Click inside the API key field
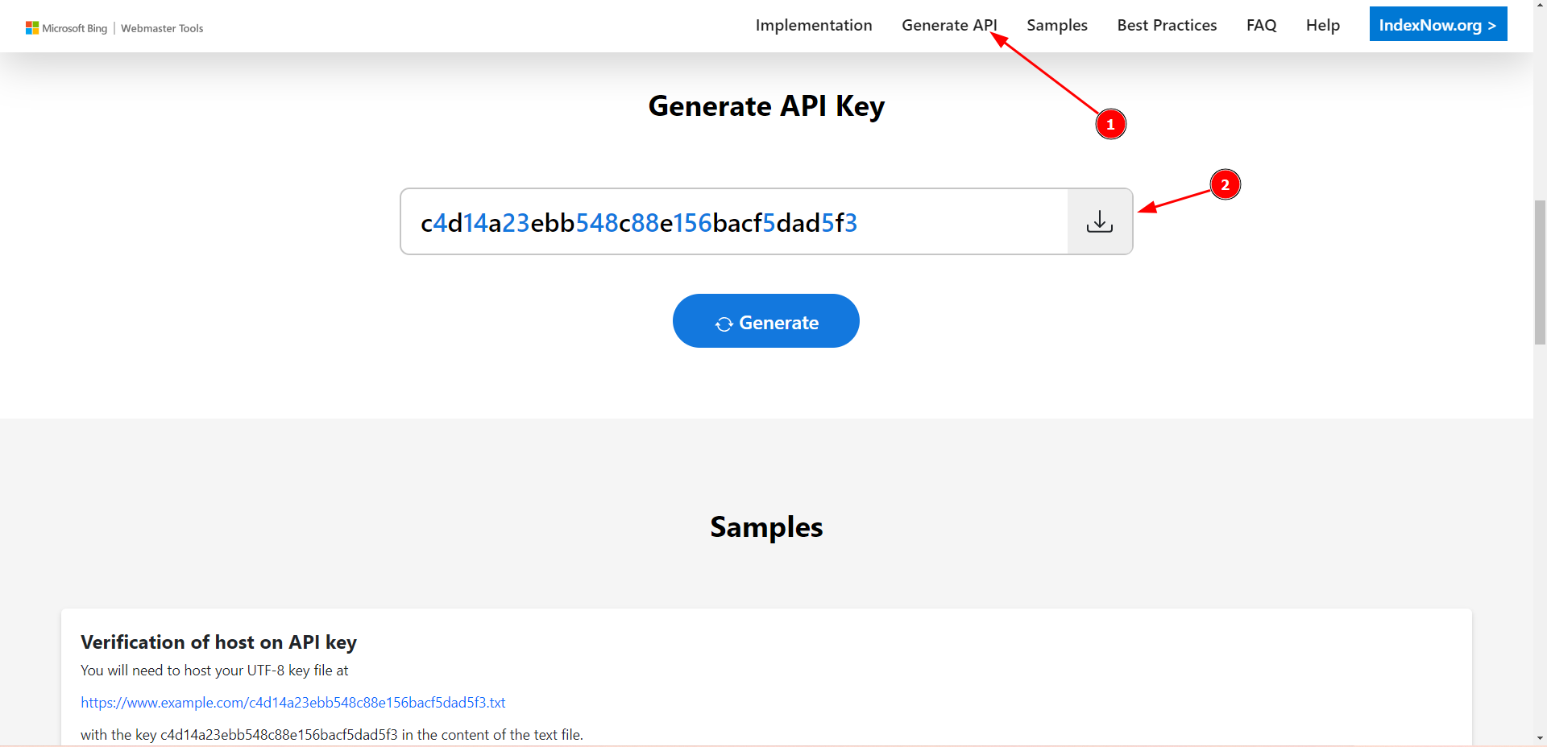The height and width of the screenshot is (747, 1547). (733, 222)
